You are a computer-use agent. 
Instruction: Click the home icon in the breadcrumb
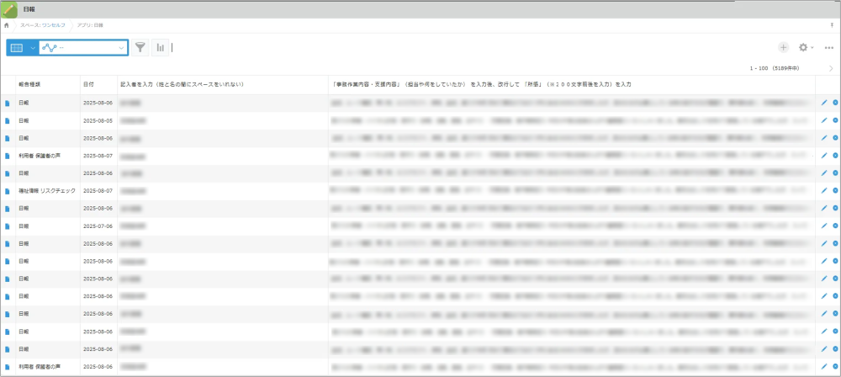coord(7,25)
